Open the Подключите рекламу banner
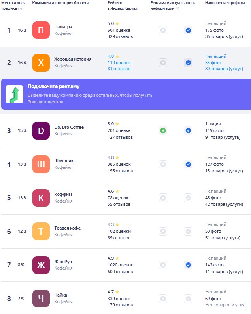 tap(126, 94)
